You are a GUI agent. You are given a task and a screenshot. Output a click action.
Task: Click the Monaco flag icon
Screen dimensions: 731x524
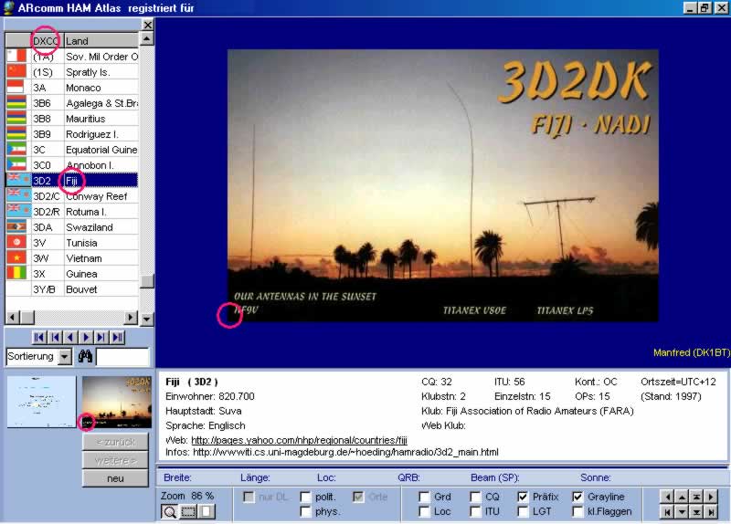pyautogui.click(x=16, y=87)
